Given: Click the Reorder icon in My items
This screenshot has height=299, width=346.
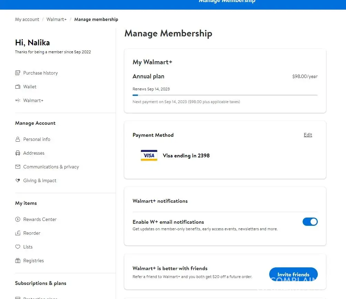Looking at the screenshot, I should click(18, 233).
